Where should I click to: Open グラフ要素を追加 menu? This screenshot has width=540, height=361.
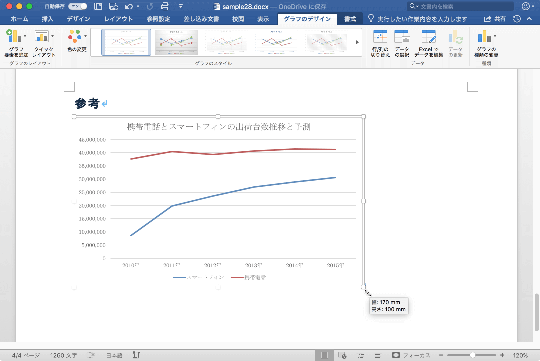coord(16,43)
